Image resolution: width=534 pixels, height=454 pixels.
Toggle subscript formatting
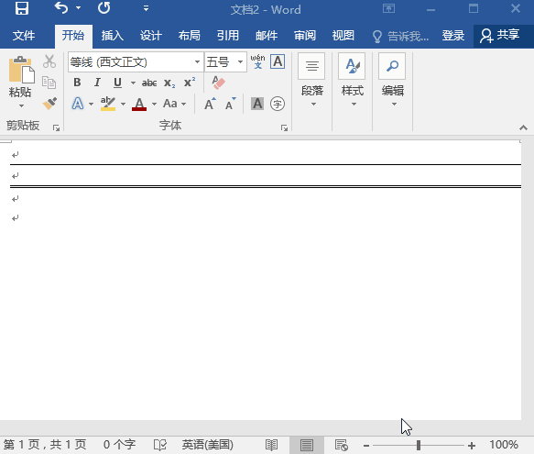point(169,83)
